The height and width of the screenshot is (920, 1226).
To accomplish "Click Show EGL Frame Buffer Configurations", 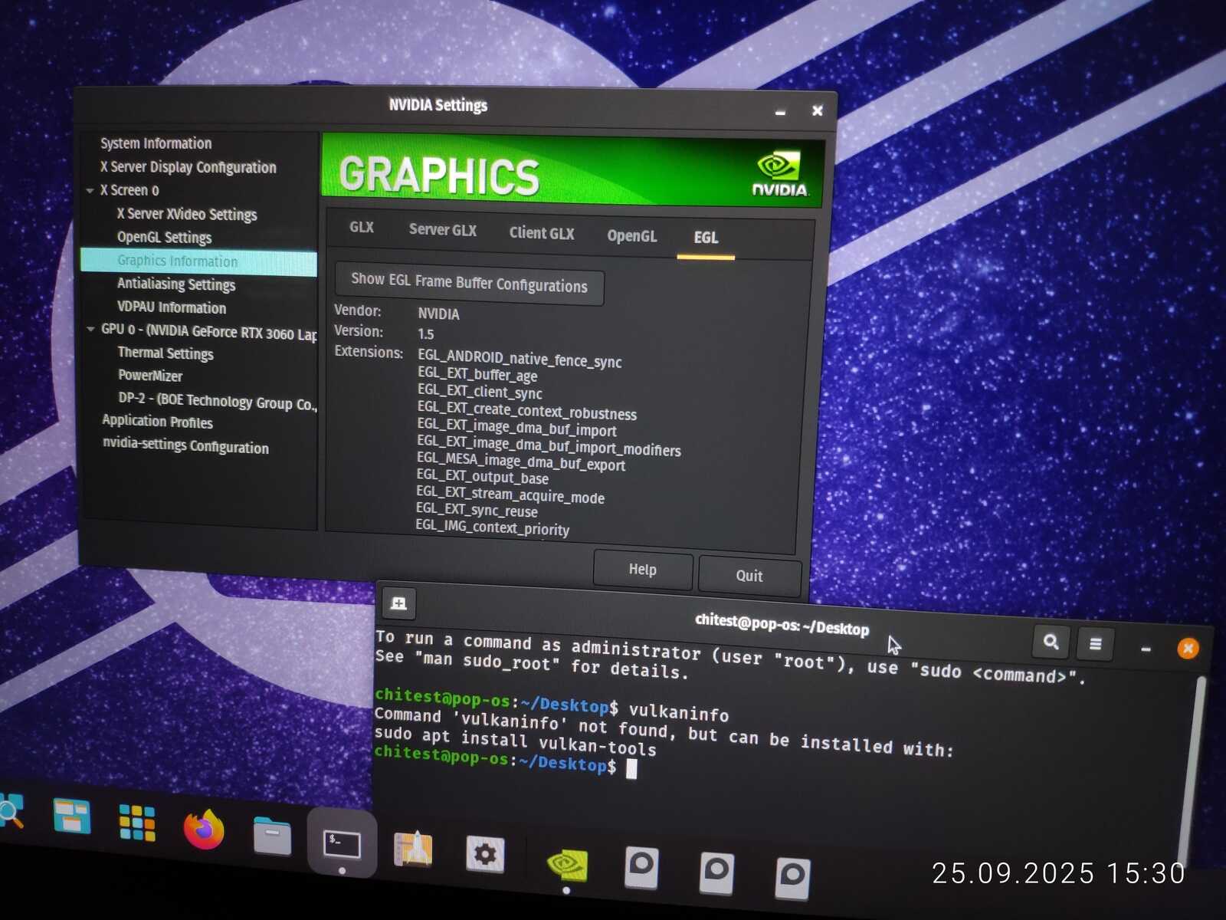I will [469, 283].
